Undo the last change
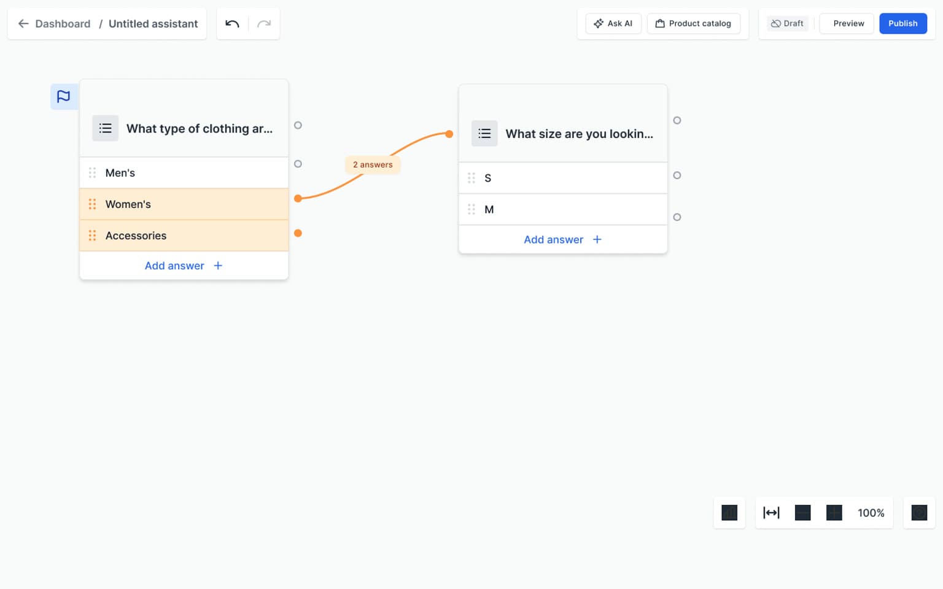This screenshot has height=589, width=943. pyautogui.click(x=232, y=24)
